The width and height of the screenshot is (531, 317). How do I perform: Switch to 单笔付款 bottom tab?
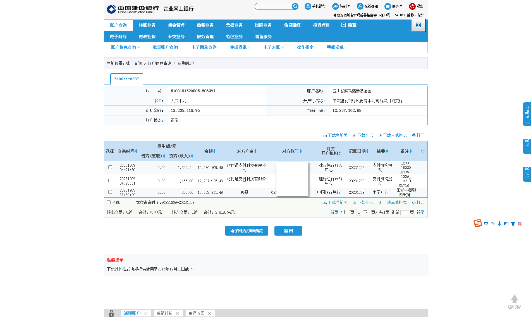coord(165,313)
